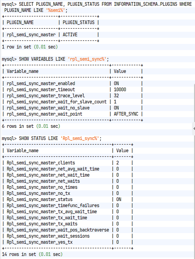The width and height of the screenshot is (195, 259).
Task: Click the rpl_semi_sync_master plugin name cell
Action: pos(31,35)
